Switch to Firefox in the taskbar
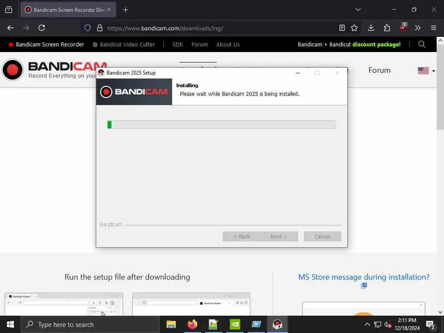Image resolution: width=444 pixels, height=333 pixels. [192, 324]
